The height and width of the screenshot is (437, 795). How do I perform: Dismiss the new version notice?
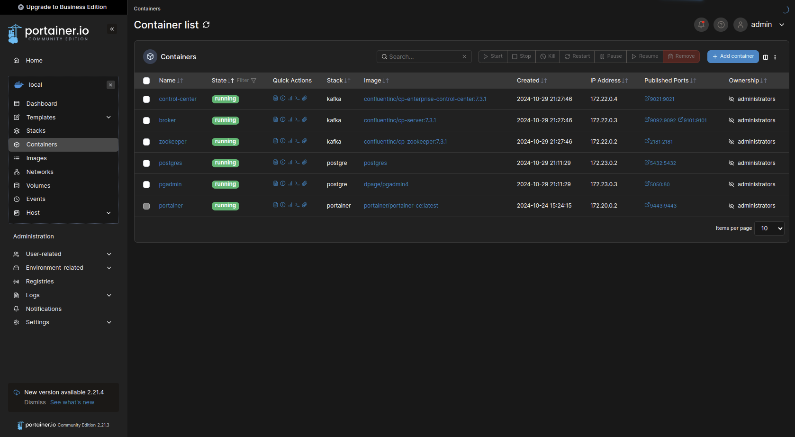click(x=35, y=402)
